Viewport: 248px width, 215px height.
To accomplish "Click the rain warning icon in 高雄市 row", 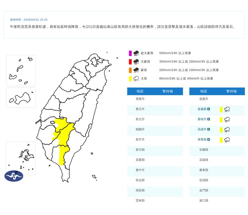I will tap(227, 130).
